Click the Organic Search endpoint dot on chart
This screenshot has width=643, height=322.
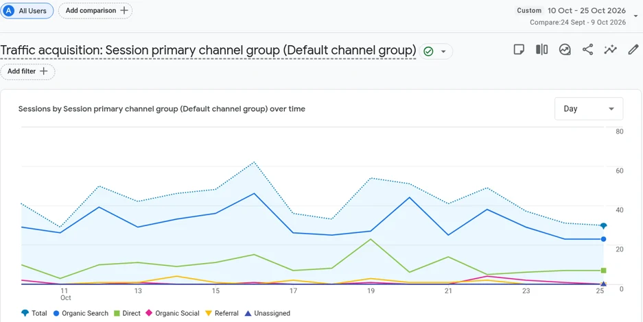point(604,239)
